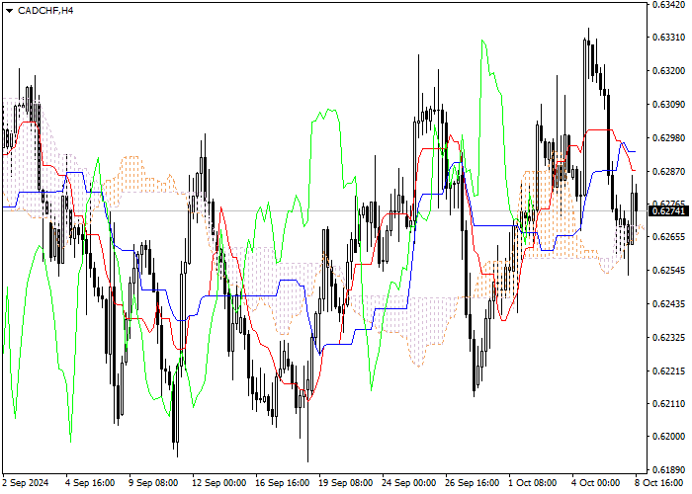Select price level 0.62000 on the scale
Screen dimensions: 692x494
(668, 437)
